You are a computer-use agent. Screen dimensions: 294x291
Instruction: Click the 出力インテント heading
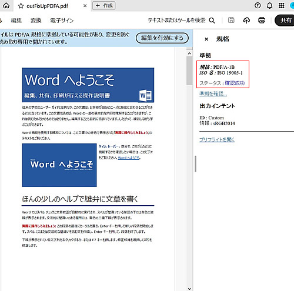point(217,106)
